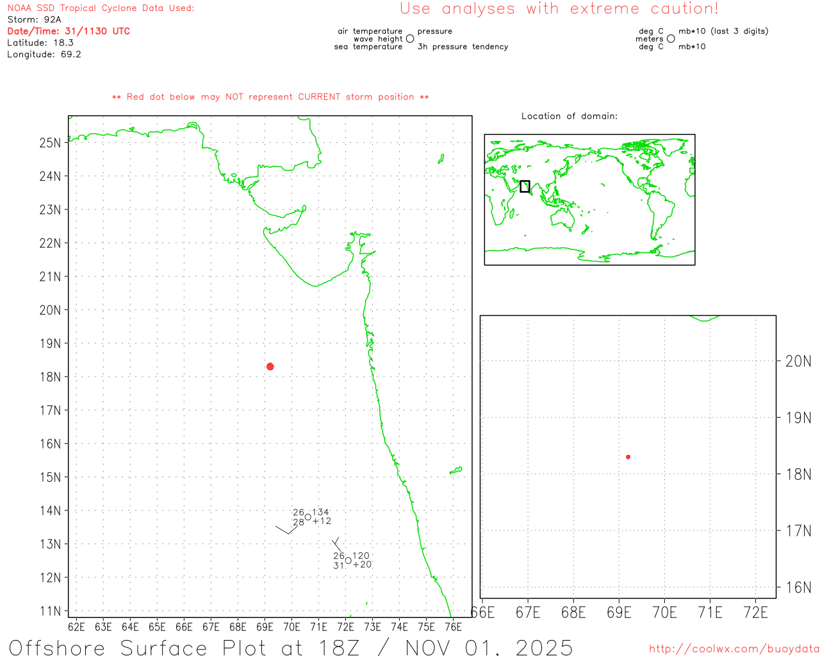Screen dimensions: 820x656
Task: Click the '76E' longitude axis label
Action: [x=453, y=627]
